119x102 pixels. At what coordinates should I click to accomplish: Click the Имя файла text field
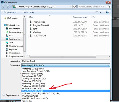[65, 61]
